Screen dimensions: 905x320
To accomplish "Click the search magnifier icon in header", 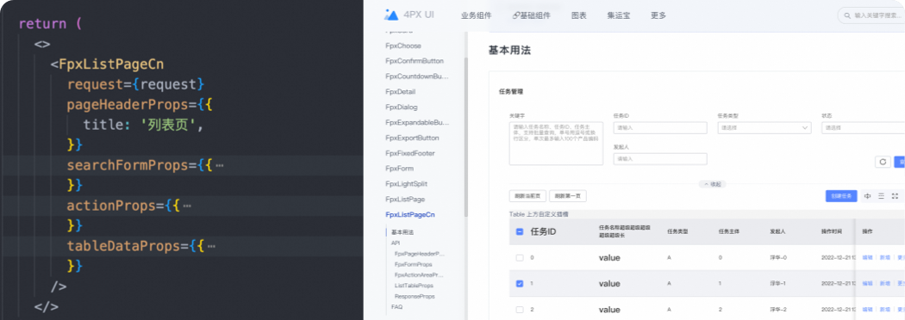I will (846, 15).
